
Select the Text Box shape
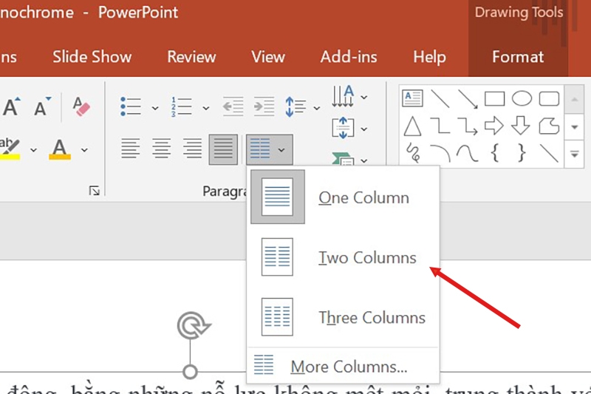(412, 98)
